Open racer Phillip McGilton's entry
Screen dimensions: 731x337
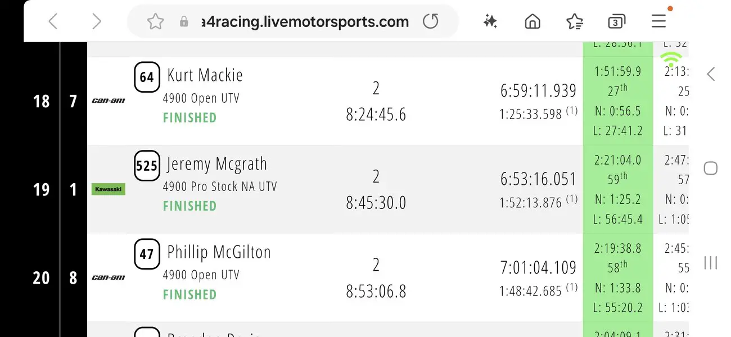[x=219, y=252]
